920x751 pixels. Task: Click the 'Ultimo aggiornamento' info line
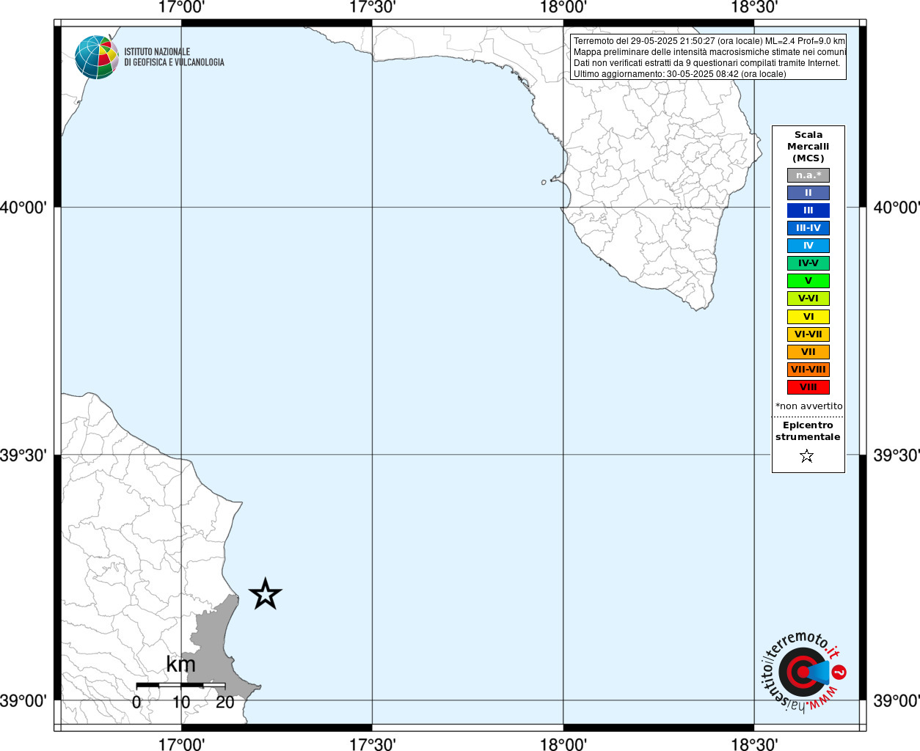pos(679,74)
